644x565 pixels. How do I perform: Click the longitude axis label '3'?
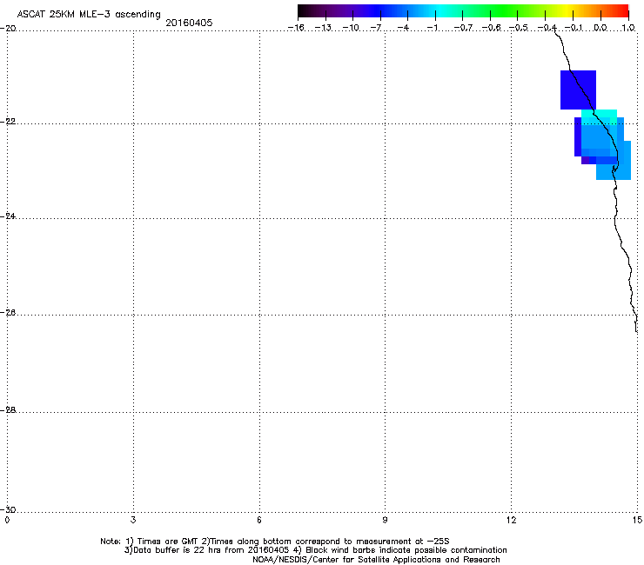(x=133, y=521)
